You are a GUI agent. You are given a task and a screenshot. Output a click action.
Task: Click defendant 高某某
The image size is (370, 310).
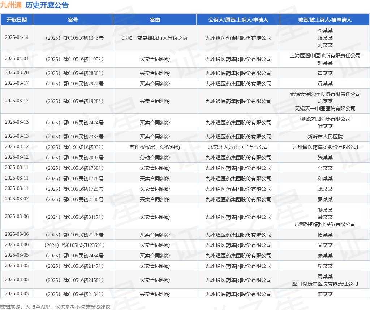(325, 245)
